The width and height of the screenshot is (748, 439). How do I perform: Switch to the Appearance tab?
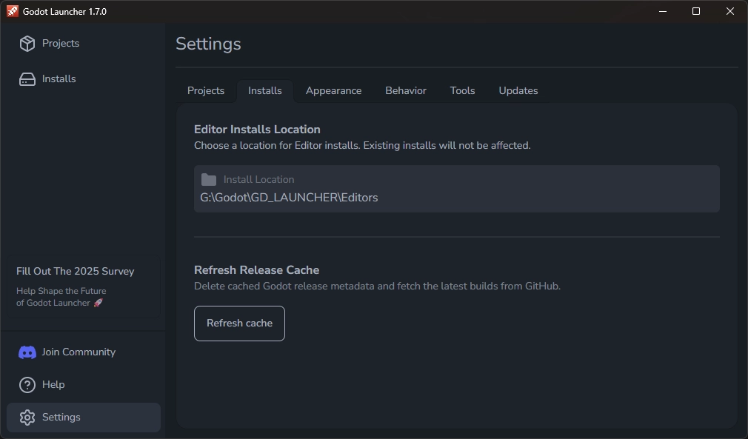tap(333, 90)
